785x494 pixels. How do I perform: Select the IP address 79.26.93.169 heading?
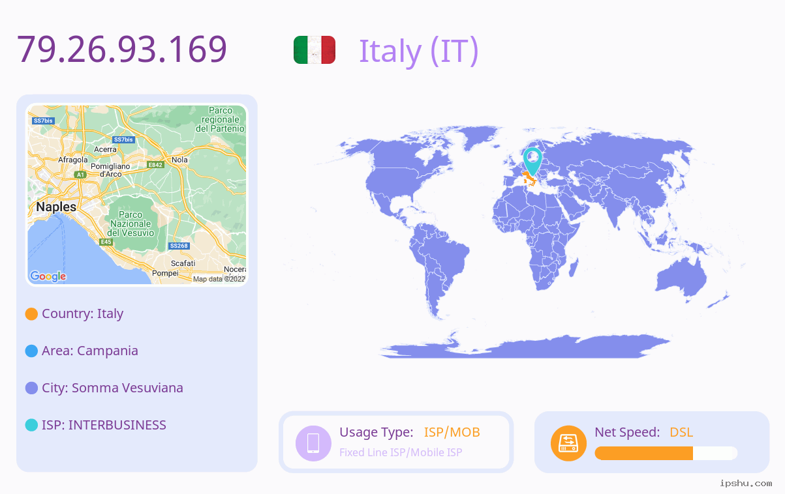point(122,49)
